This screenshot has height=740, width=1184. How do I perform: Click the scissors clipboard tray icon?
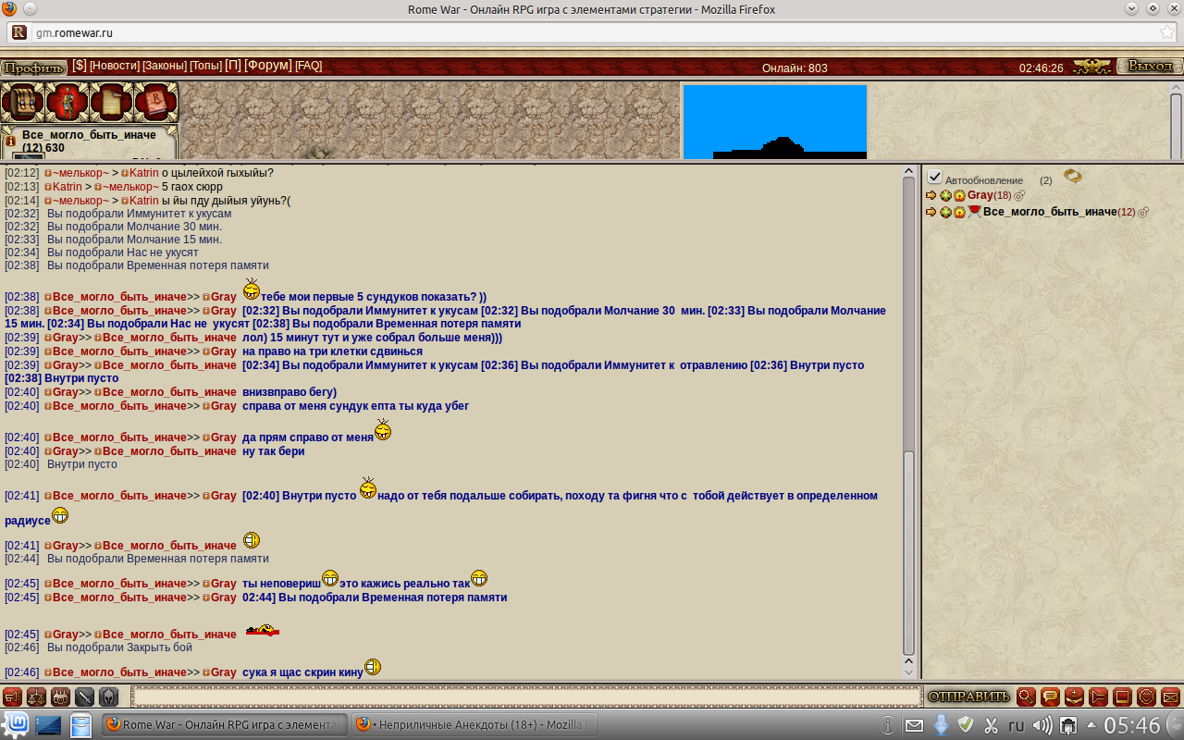click(991, 725)
